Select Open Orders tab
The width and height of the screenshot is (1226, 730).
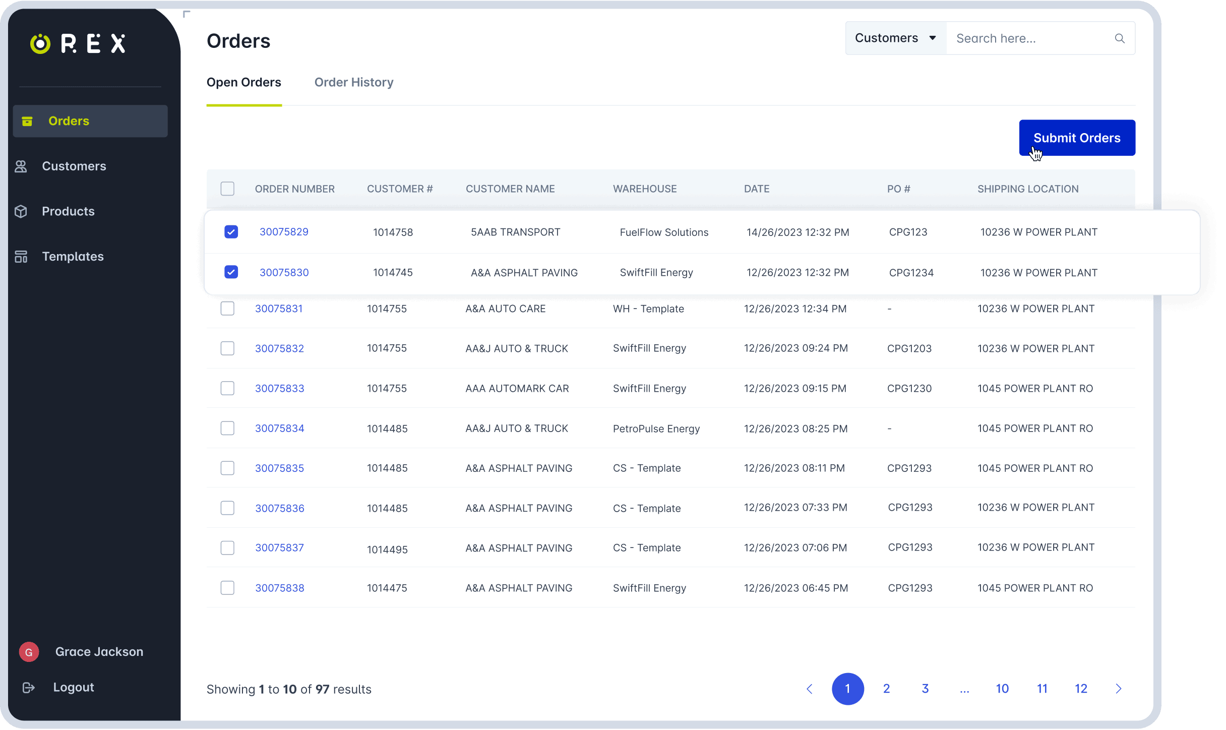tap(243, 82)
